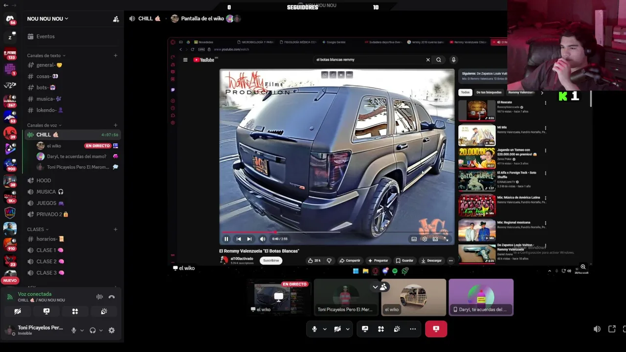
Task: Open activities launcher in call control bar
Action: [x=381, y=329]
